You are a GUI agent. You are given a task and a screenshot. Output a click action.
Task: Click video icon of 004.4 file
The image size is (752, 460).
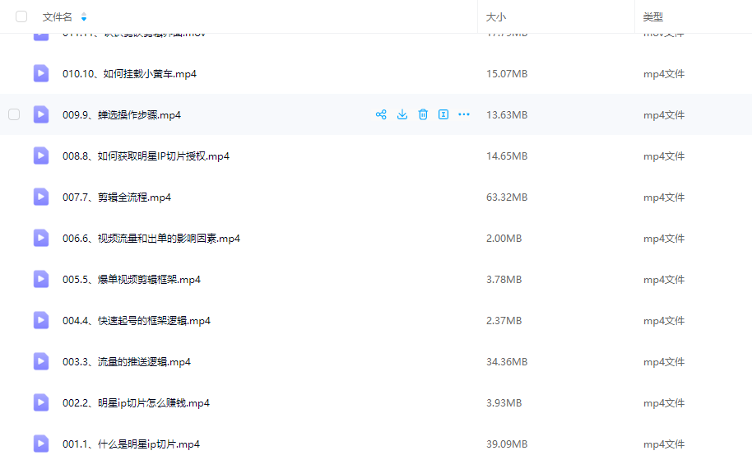point(41,320)
